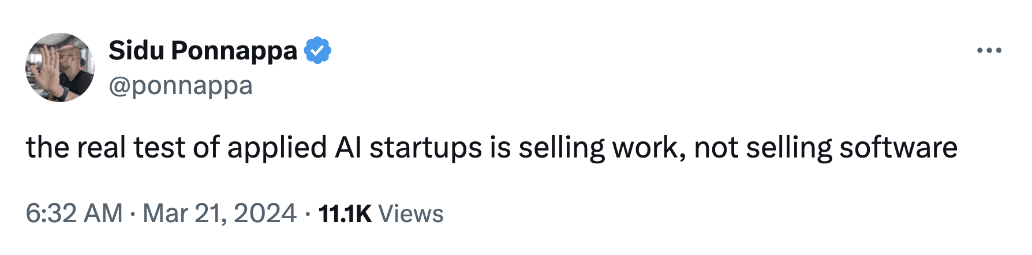The image size is (1032, 255).
Task: Click the year 2024 in the date
Action: coord(265,213)
